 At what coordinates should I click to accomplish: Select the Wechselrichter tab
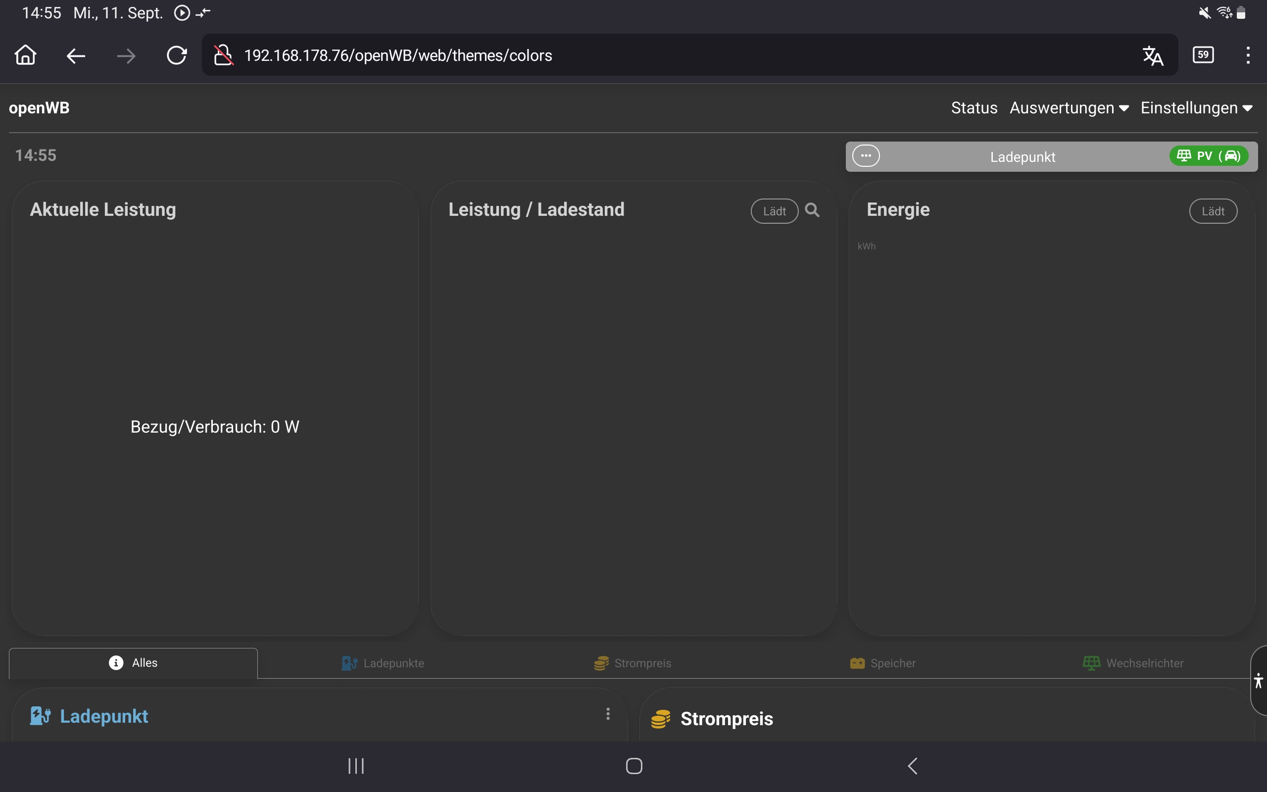(x=1133, y=663)
